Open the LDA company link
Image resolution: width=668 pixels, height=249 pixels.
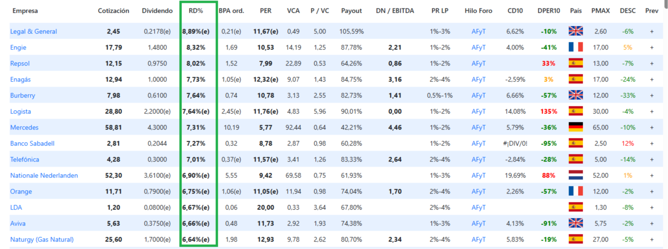click(16, 208)
